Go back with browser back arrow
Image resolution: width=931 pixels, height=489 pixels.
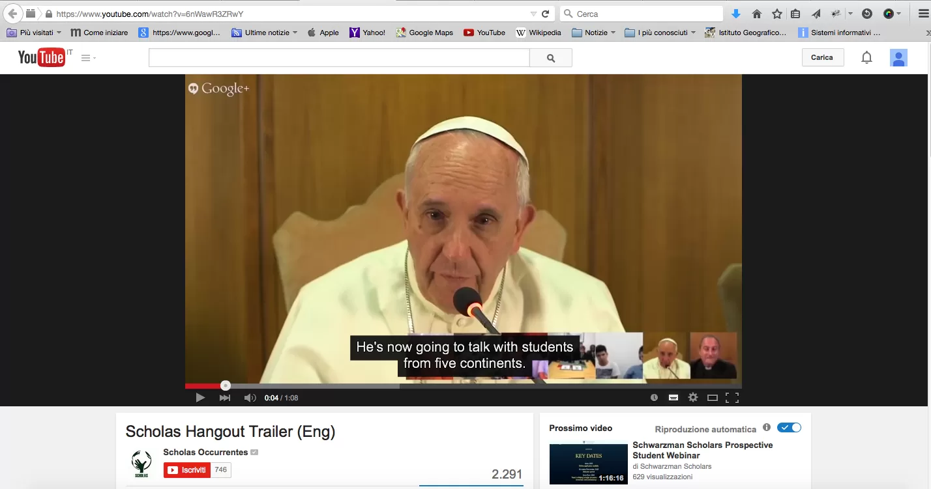pos(12,14)
